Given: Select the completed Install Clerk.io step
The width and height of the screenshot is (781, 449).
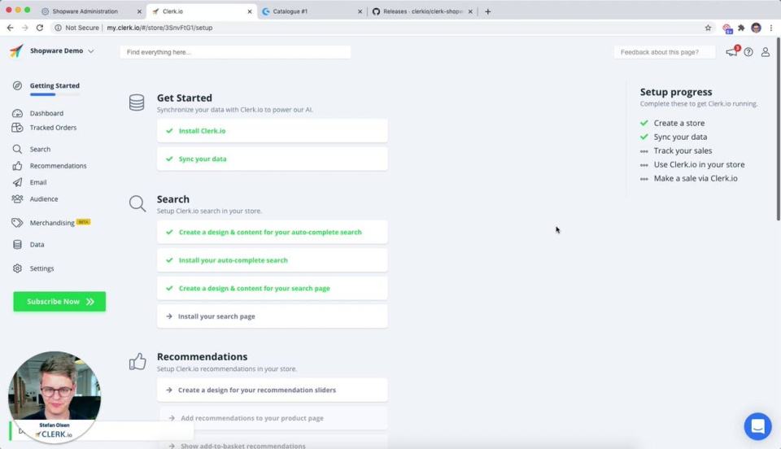Looking at the screenshot, I should [x=272, y=131].
